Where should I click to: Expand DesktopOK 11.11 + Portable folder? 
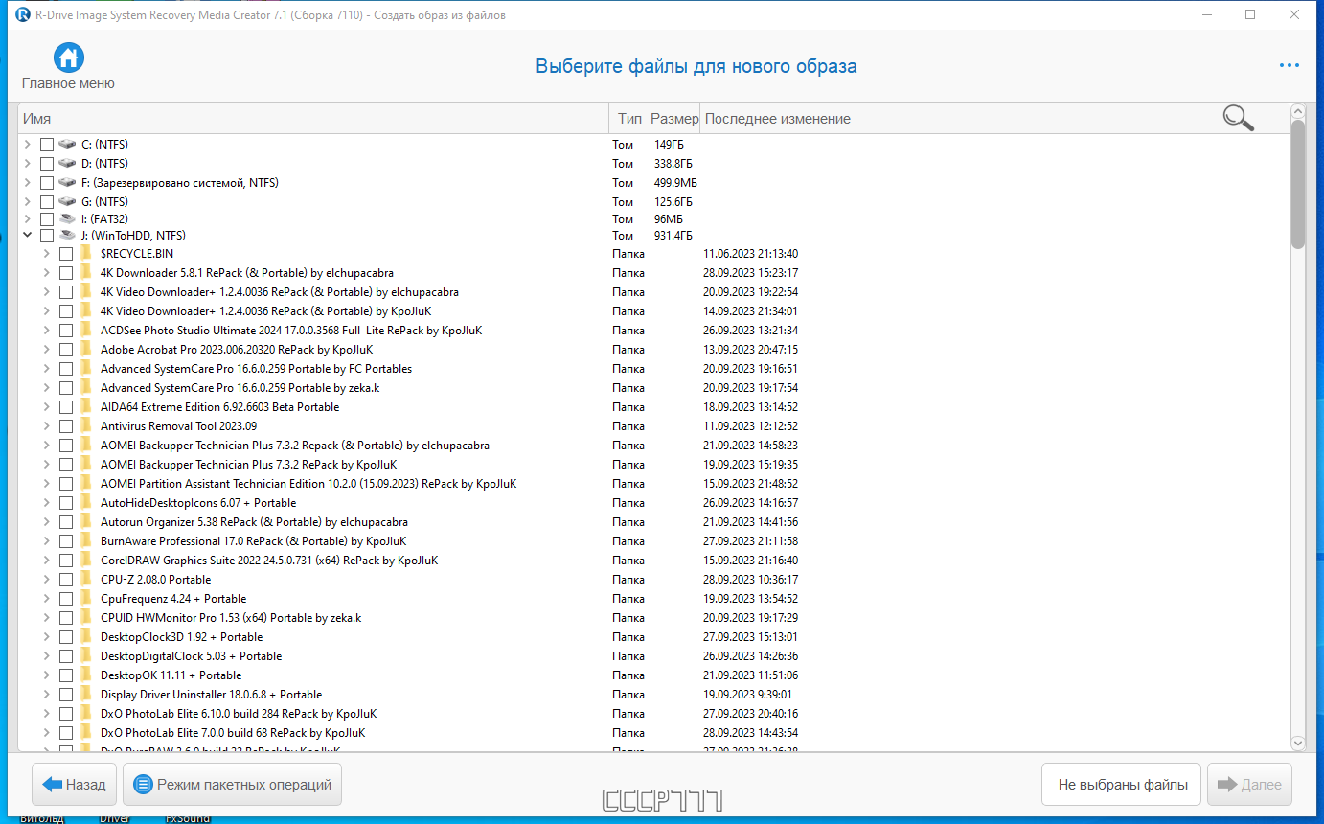coord(46,675)
